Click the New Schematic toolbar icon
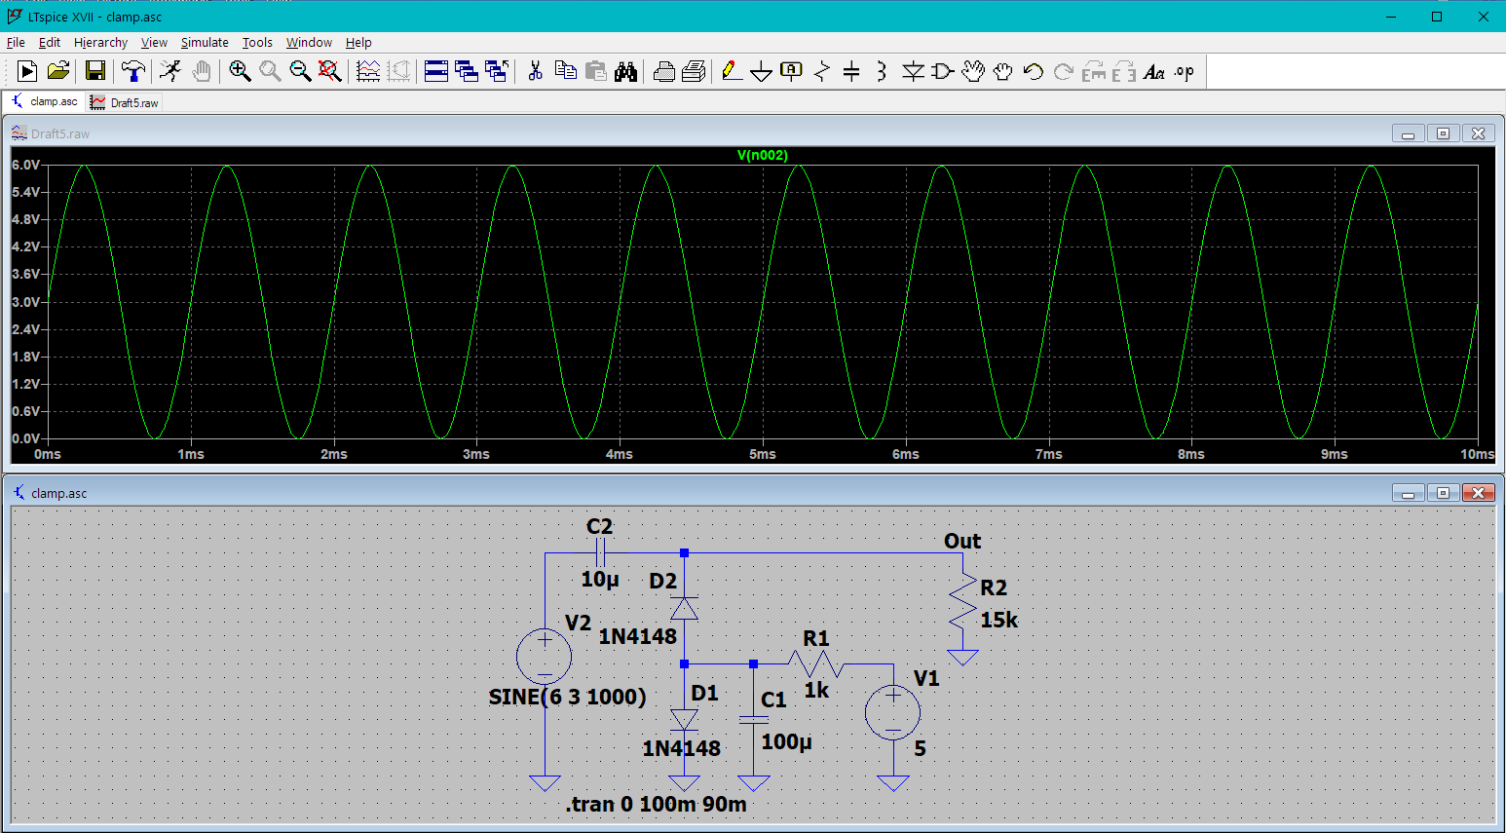The image size is (1506, 833). tap(27, 71)
